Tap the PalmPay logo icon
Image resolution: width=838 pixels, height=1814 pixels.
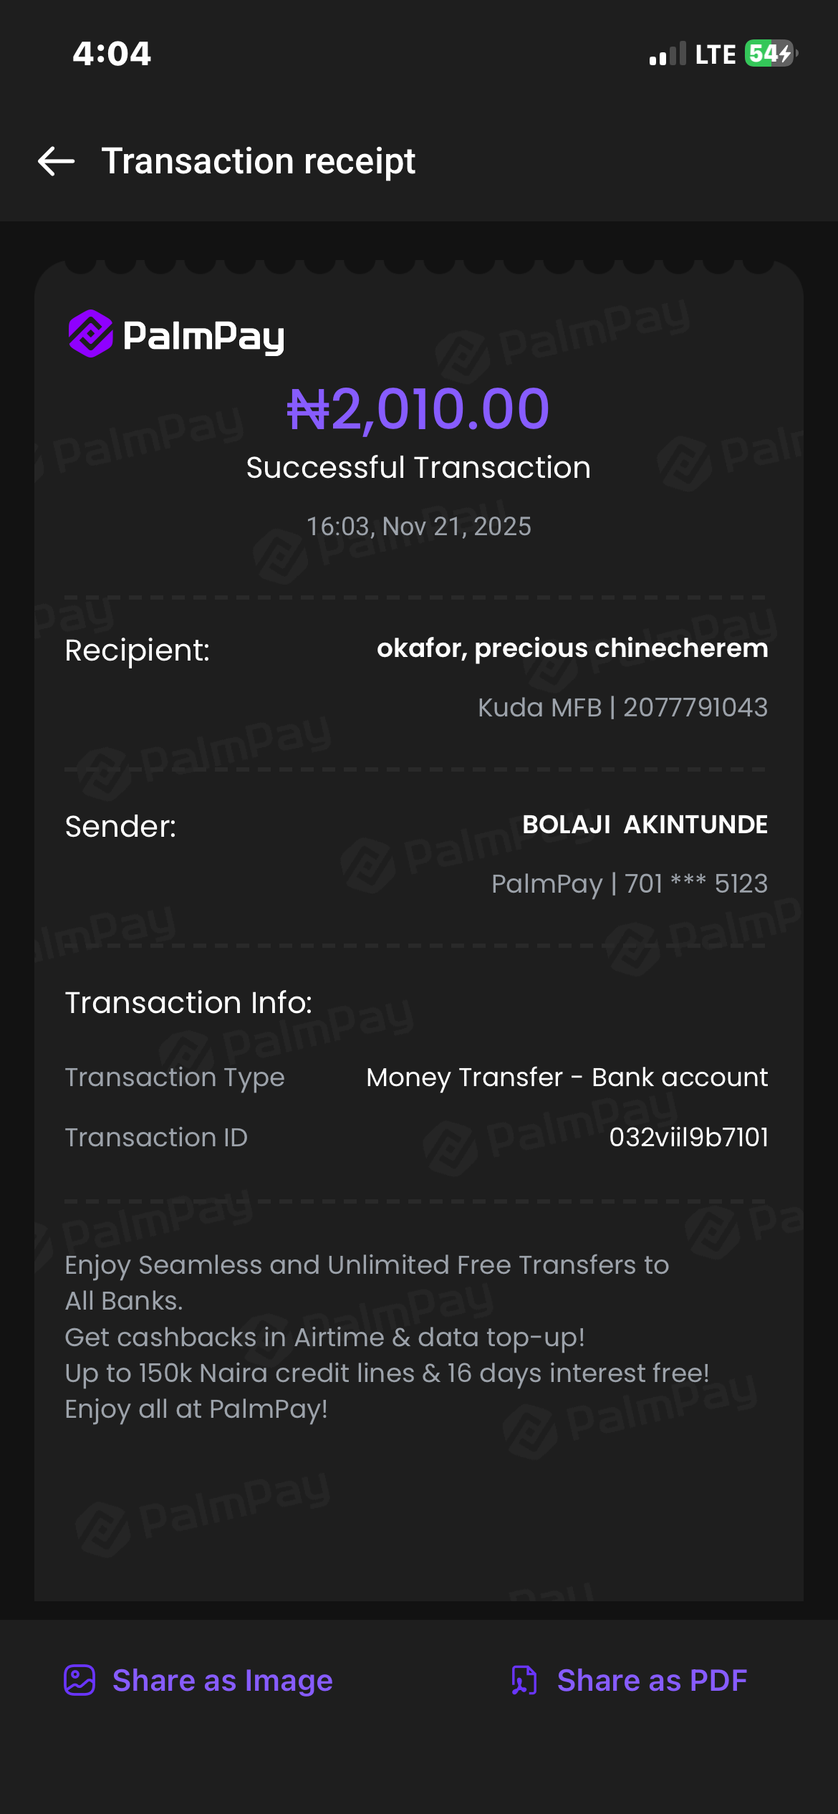(x=90, y=334)
